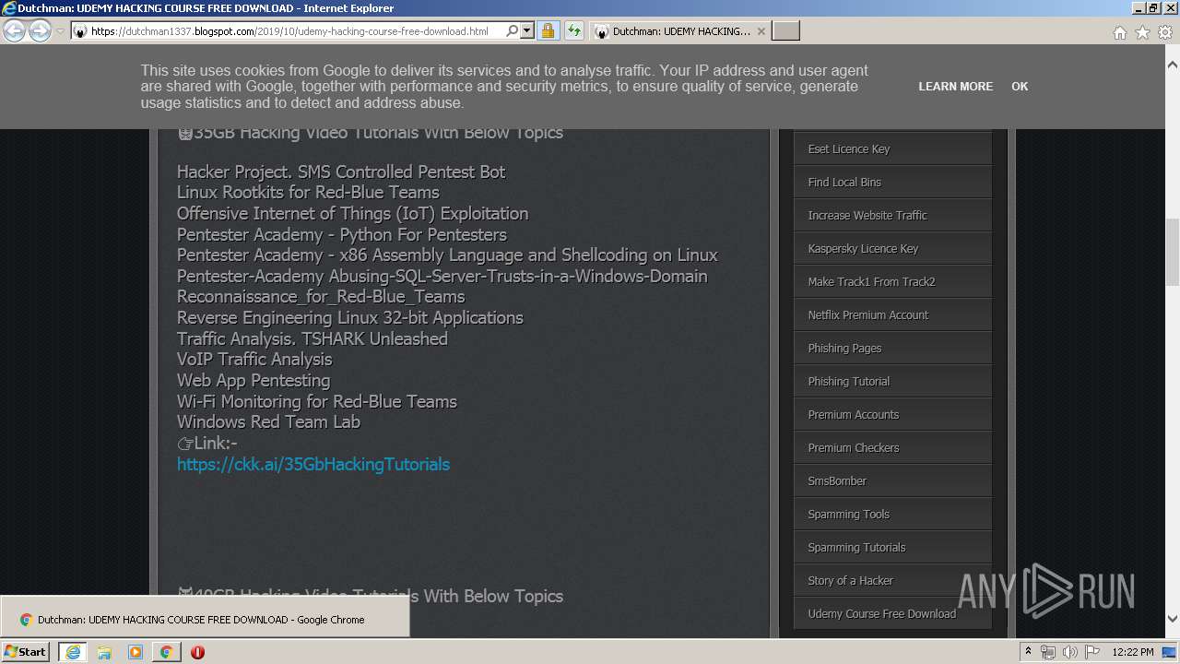Open a new blank tab
The width and height of the screenshot is (1180, 664).
[x=785, y=31]
